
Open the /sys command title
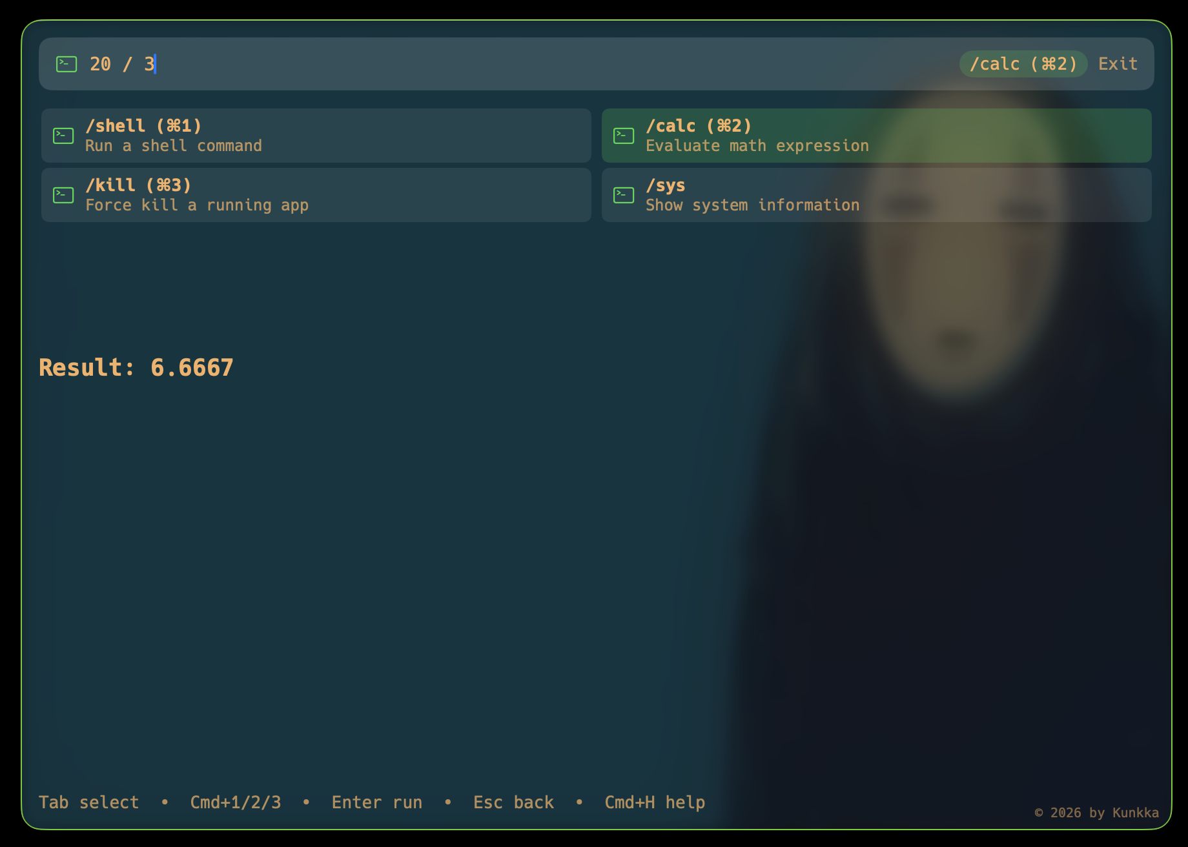tap(665, 185)
